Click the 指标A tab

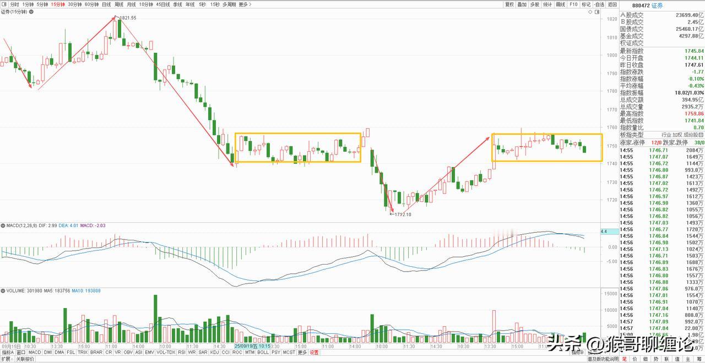tap(8, 352)
